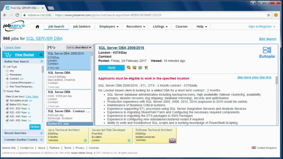The height and width of the screenshot is (159, 283).
Task: Open a new browser tab
Action: point(51,8)
